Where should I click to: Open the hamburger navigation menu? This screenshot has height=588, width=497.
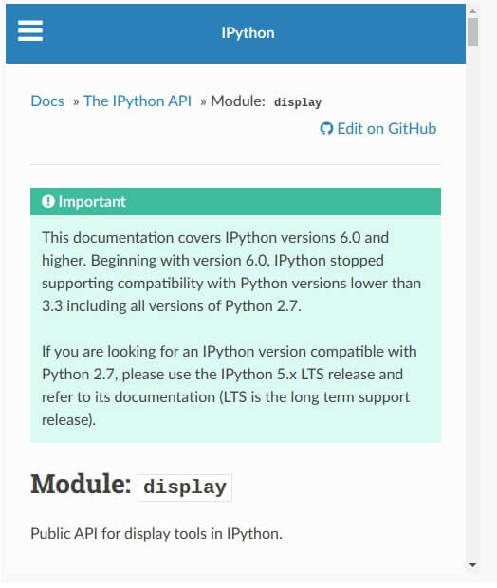click(30, 30)
